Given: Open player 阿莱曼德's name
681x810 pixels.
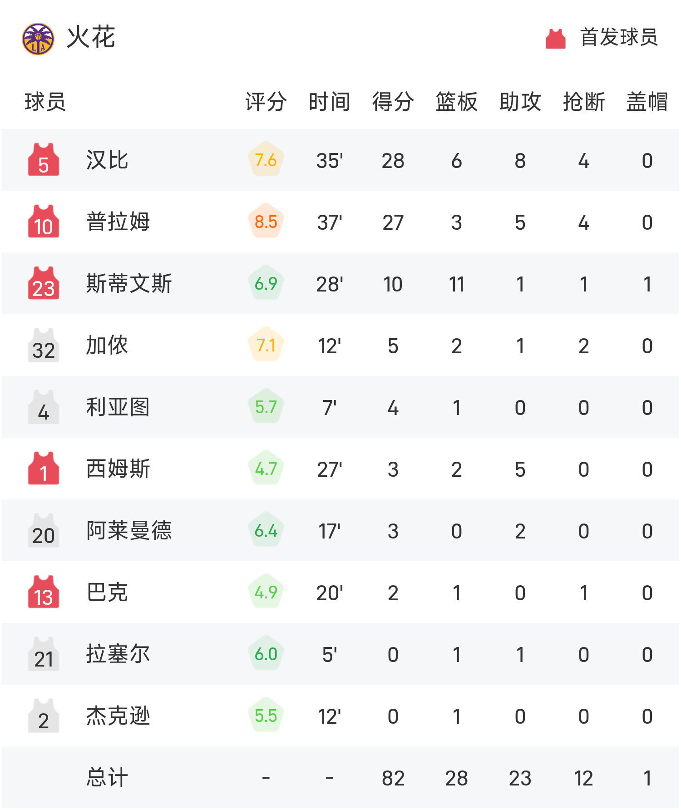Looking at the screenshot, I should [x=129, y=531].
